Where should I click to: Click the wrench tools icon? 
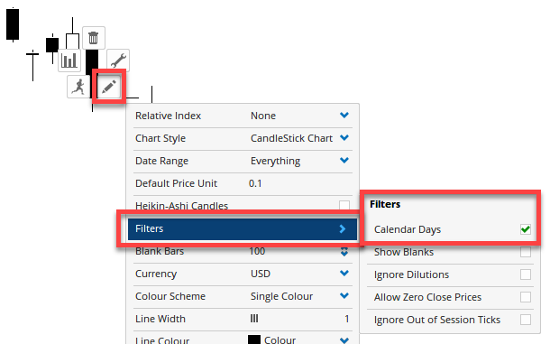tap(118, 60)
